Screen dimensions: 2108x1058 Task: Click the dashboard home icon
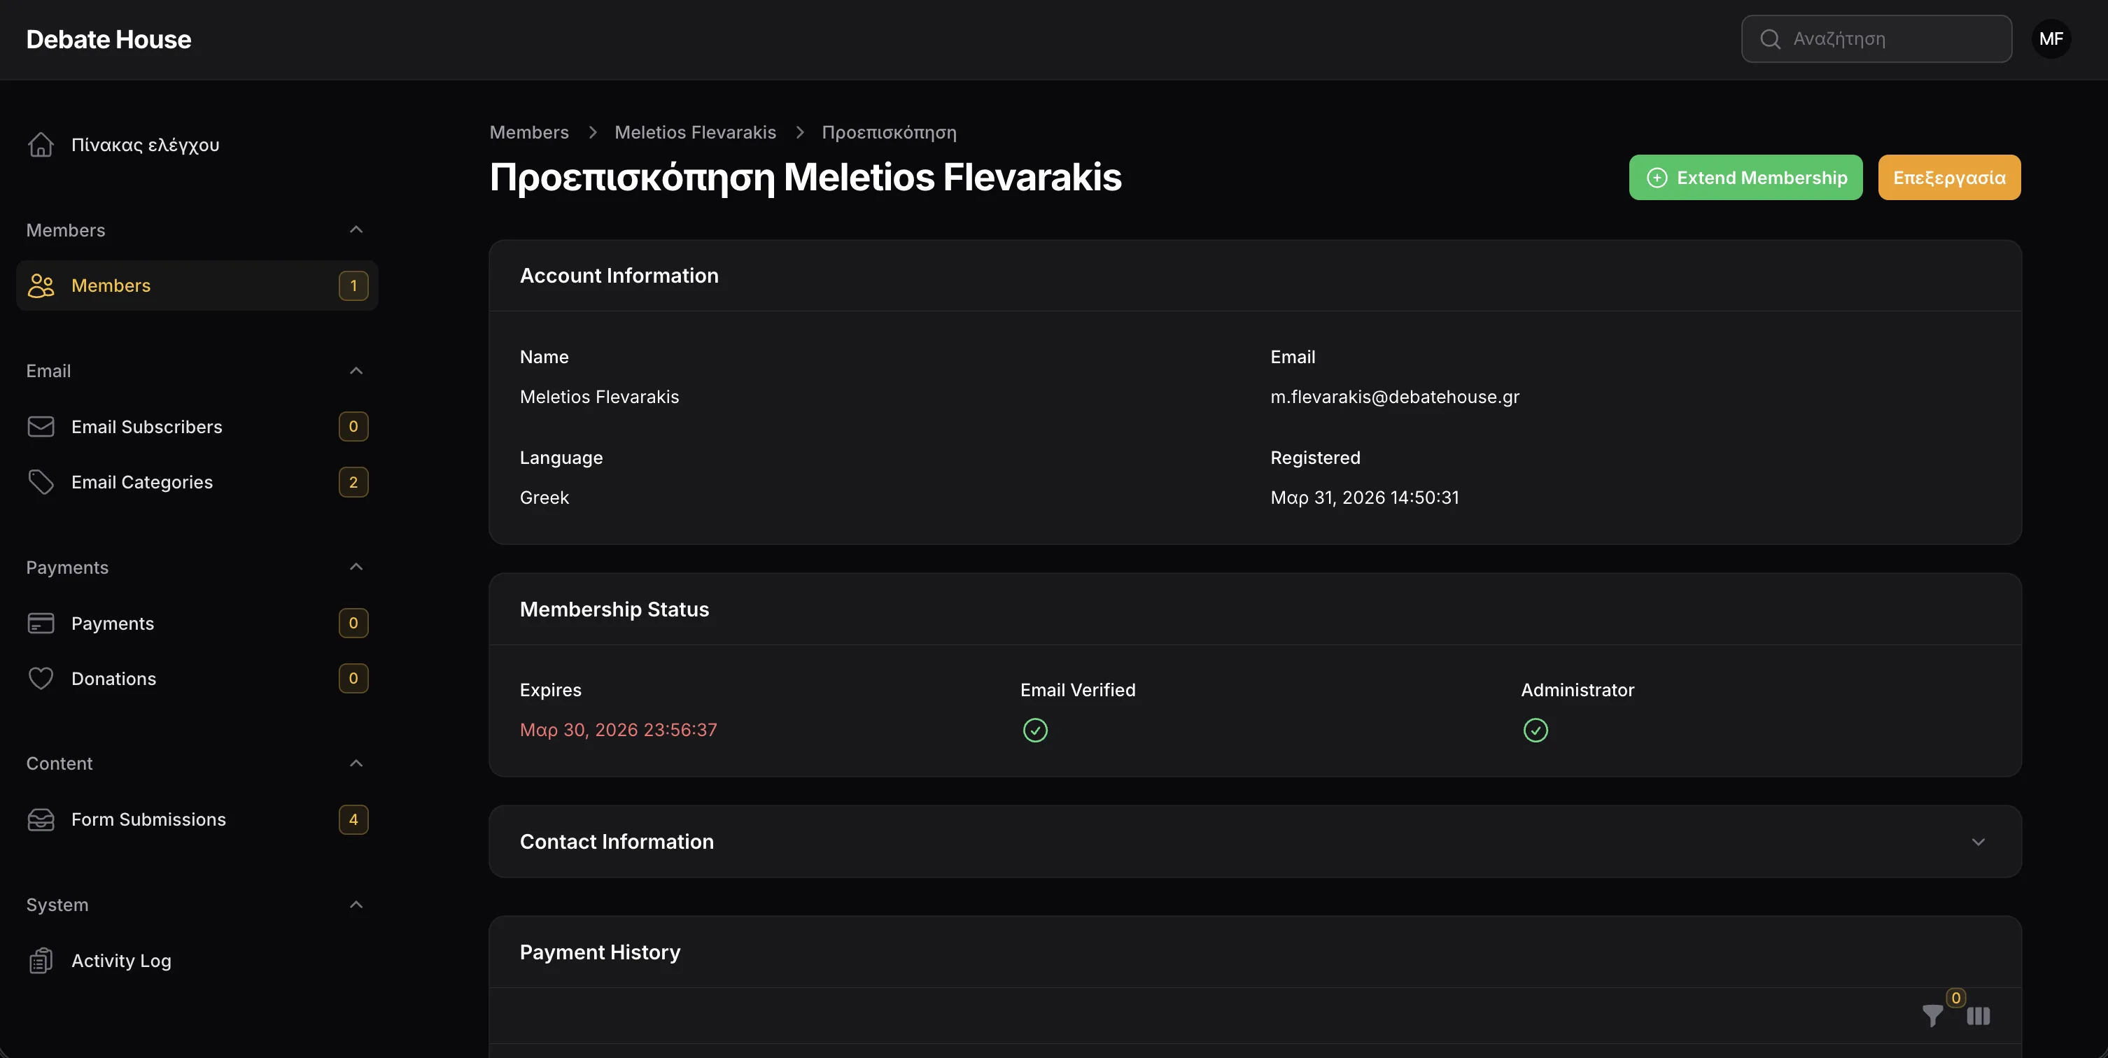40,145
